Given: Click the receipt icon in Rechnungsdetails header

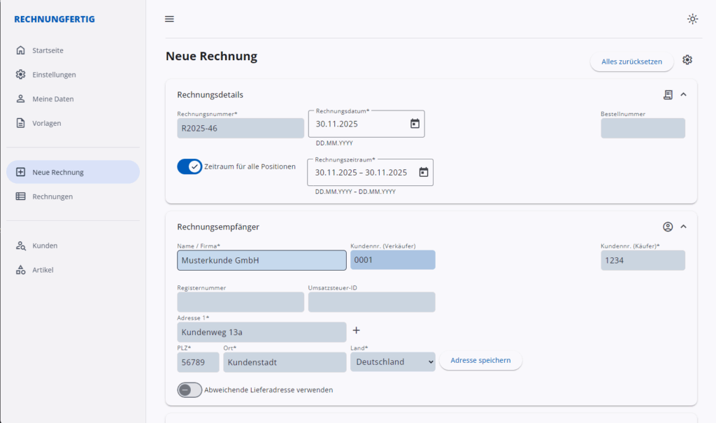Looking at the screenshot, I should point(668,94).
